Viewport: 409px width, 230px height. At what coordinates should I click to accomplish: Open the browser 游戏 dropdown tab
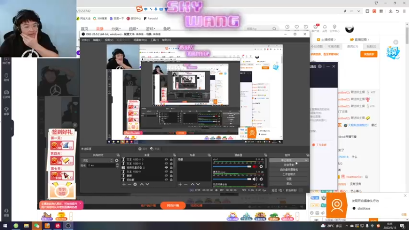[150, 29]
